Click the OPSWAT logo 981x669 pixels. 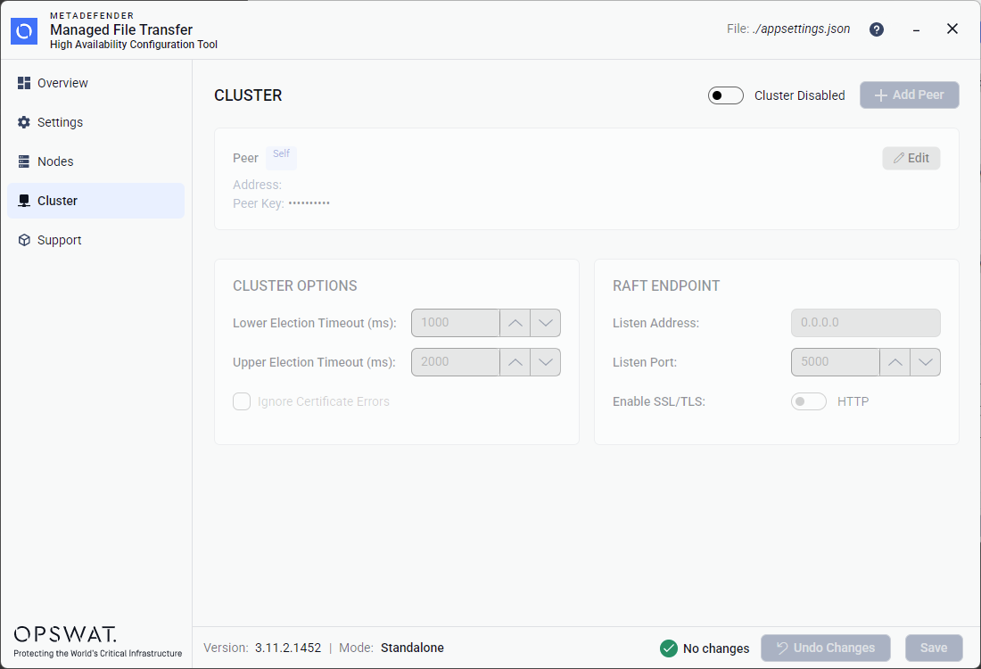point(65,634)
